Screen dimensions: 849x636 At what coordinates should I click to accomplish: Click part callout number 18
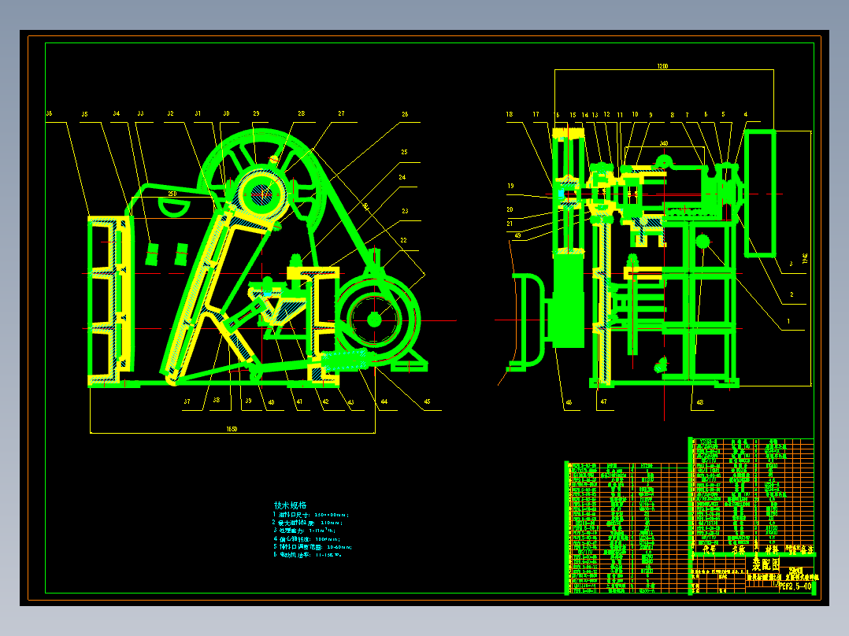pos(510,114)
